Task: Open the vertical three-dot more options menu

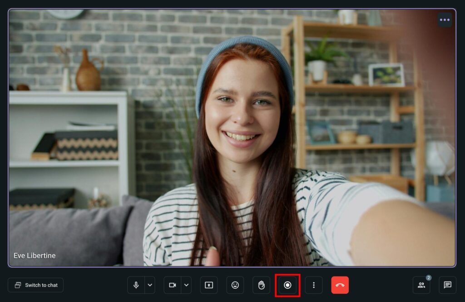Action: [313, 285]
